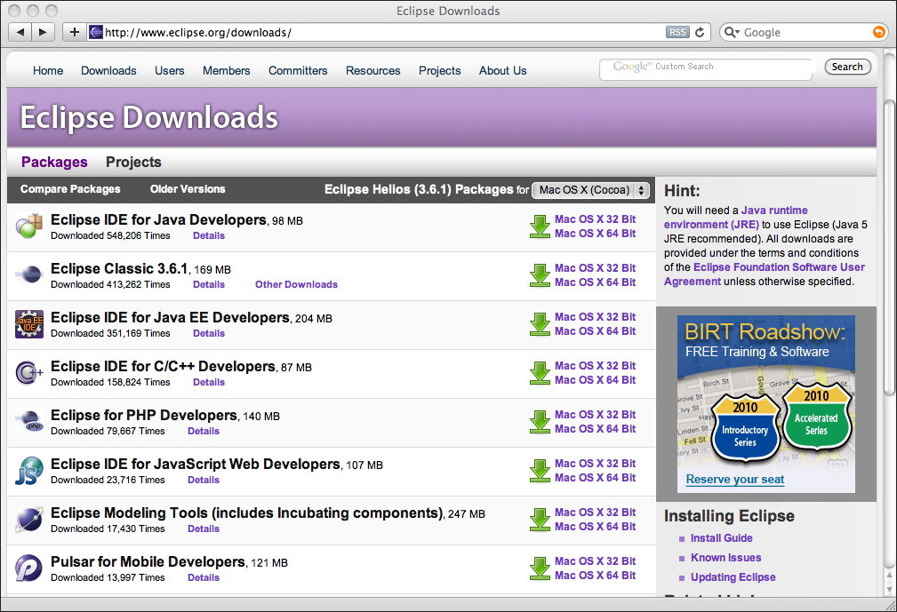The image size is (897, 612).
Task: Click the Java EE IDE package icon
Action: coord(28,324)
